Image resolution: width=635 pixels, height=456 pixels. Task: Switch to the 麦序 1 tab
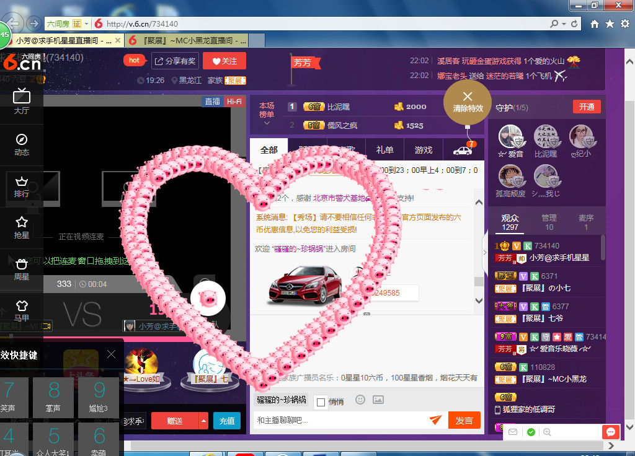585,222
